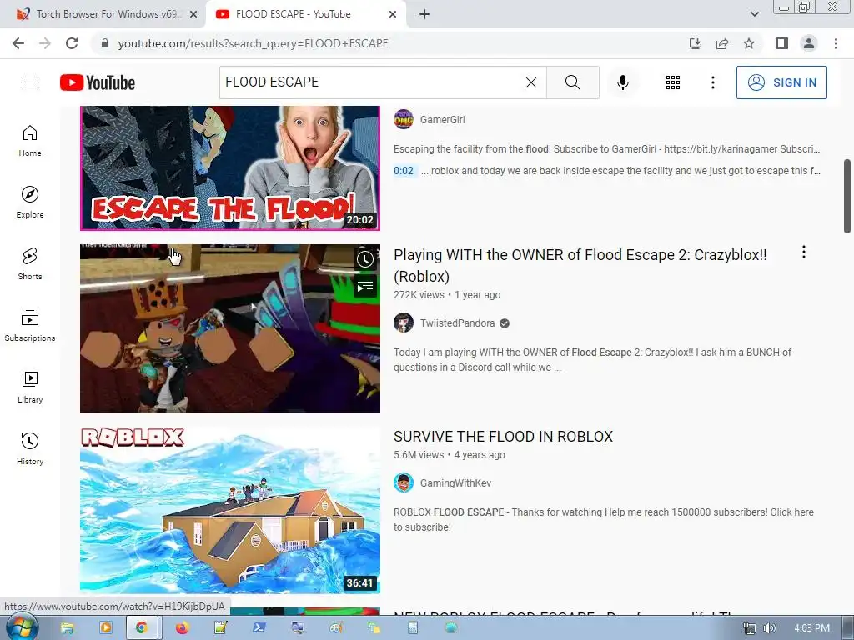Click the TwiistedPandora channel avatar
The image size is (854, 640).
click(x=404, y=322)
